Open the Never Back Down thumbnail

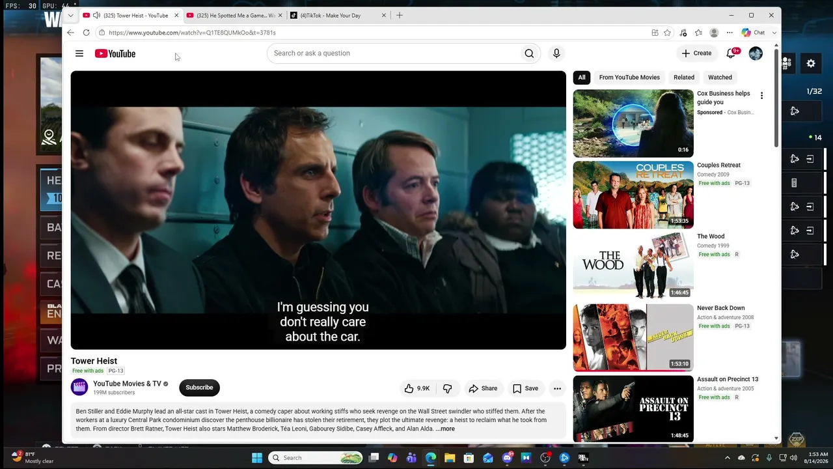633,337
